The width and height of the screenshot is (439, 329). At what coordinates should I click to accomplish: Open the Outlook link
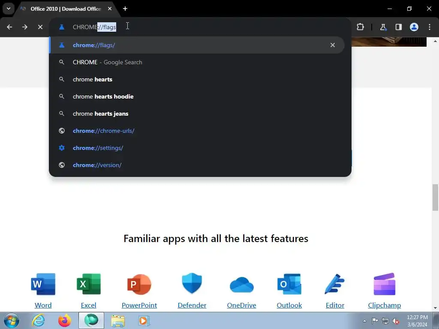[x=289, y=305]
